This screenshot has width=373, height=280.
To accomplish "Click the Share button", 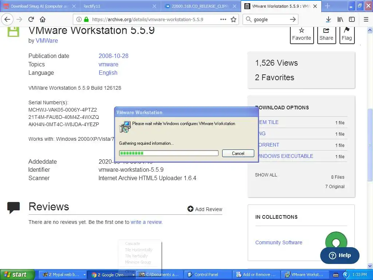I will [326, 35].
